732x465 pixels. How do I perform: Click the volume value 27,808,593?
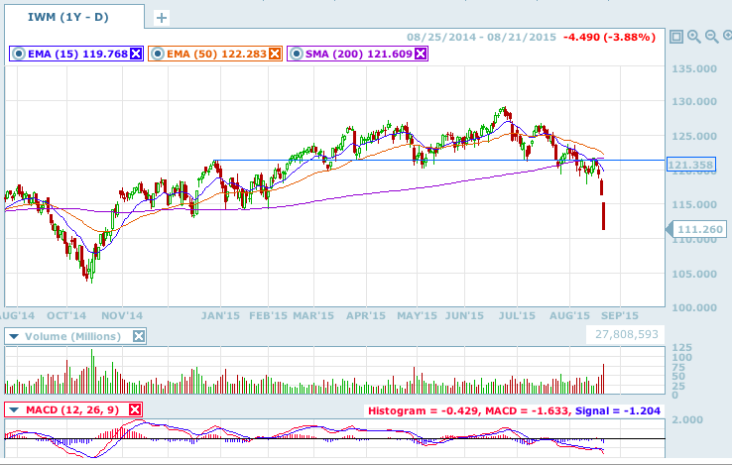[627, 334]
